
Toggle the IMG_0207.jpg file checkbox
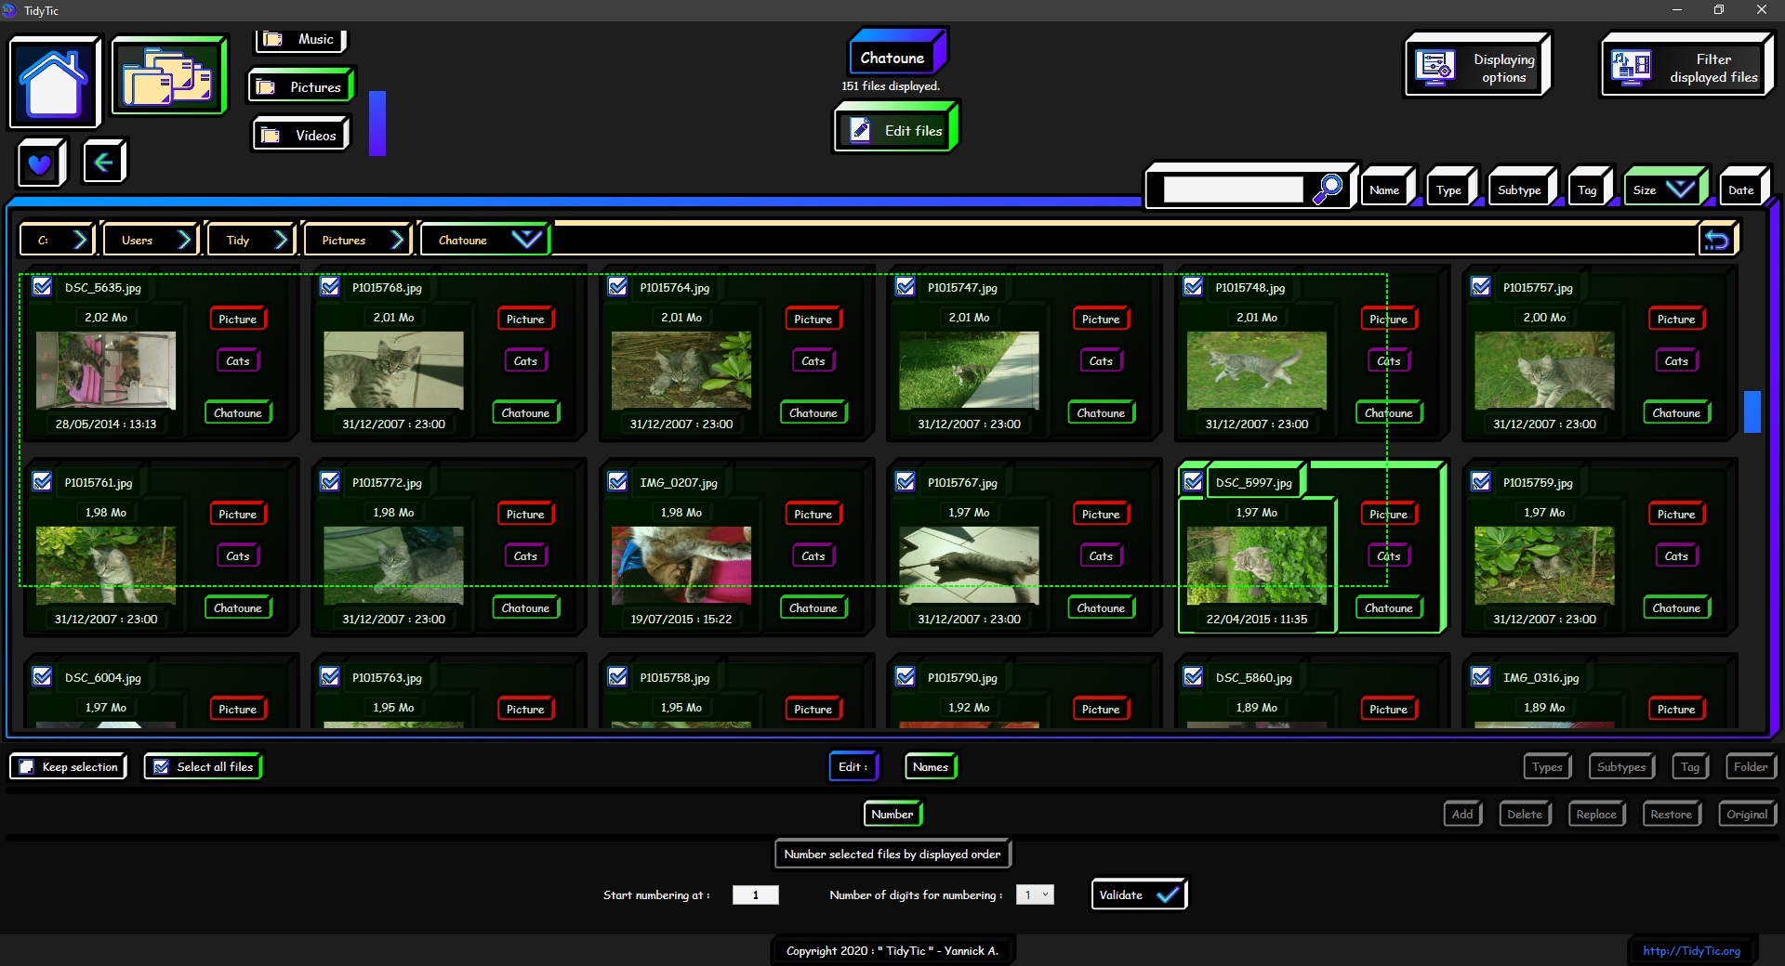(617, 482)
